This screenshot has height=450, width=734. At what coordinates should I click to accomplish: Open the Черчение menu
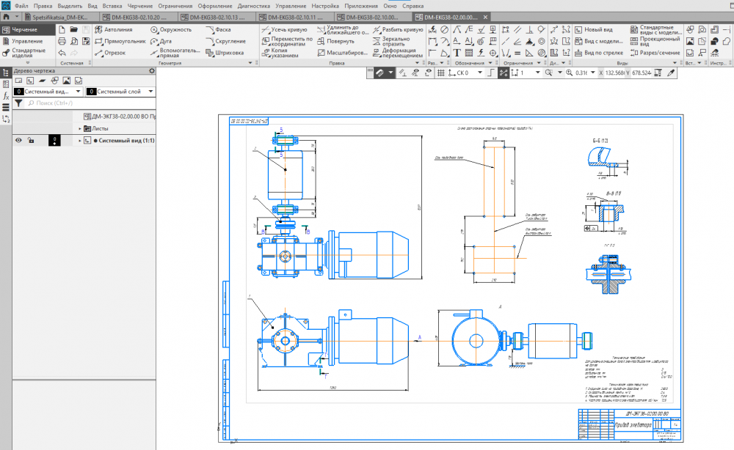click(x=140, y=6)
